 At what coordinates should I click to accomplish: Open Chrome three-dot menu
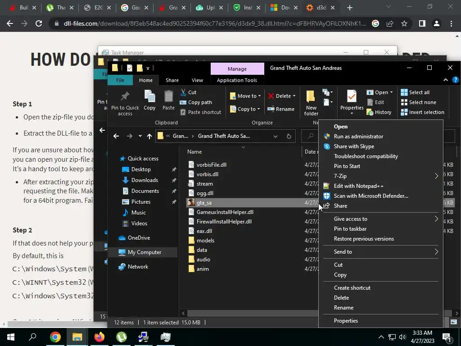(451, 23)
